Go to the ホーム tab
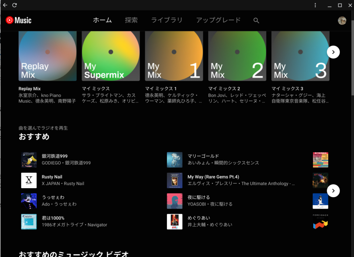This screenshot has height=257, width=354. tap(102, 20)
